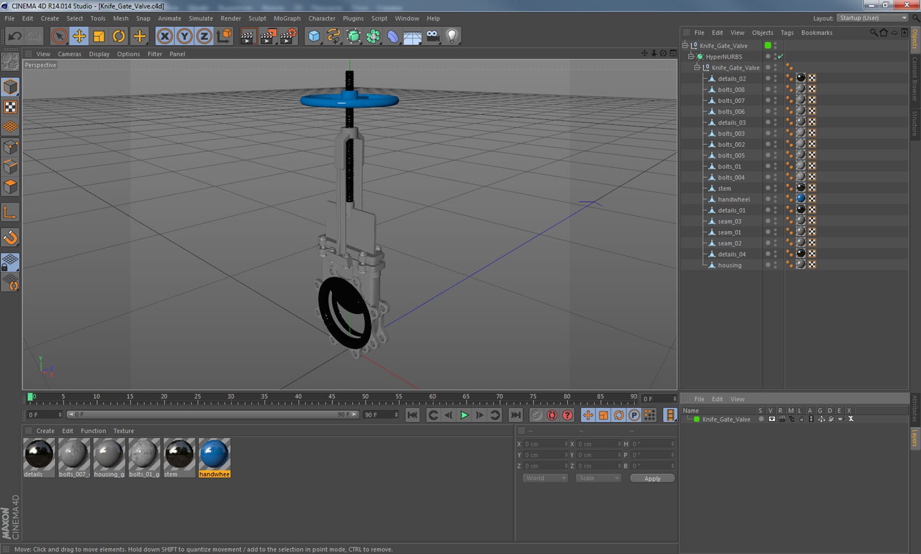Open Object Manager Tags menu
Viewport: 921px width, 554px height.
click(x=787, y=32)
